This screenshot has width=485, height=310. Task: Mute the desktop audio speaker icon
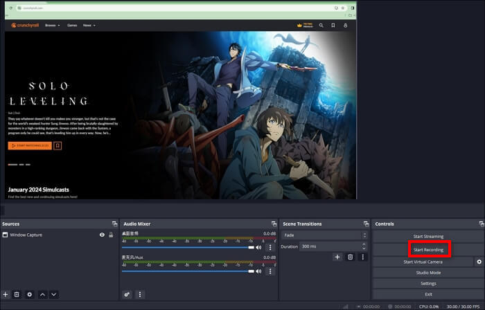pos(258,247)
